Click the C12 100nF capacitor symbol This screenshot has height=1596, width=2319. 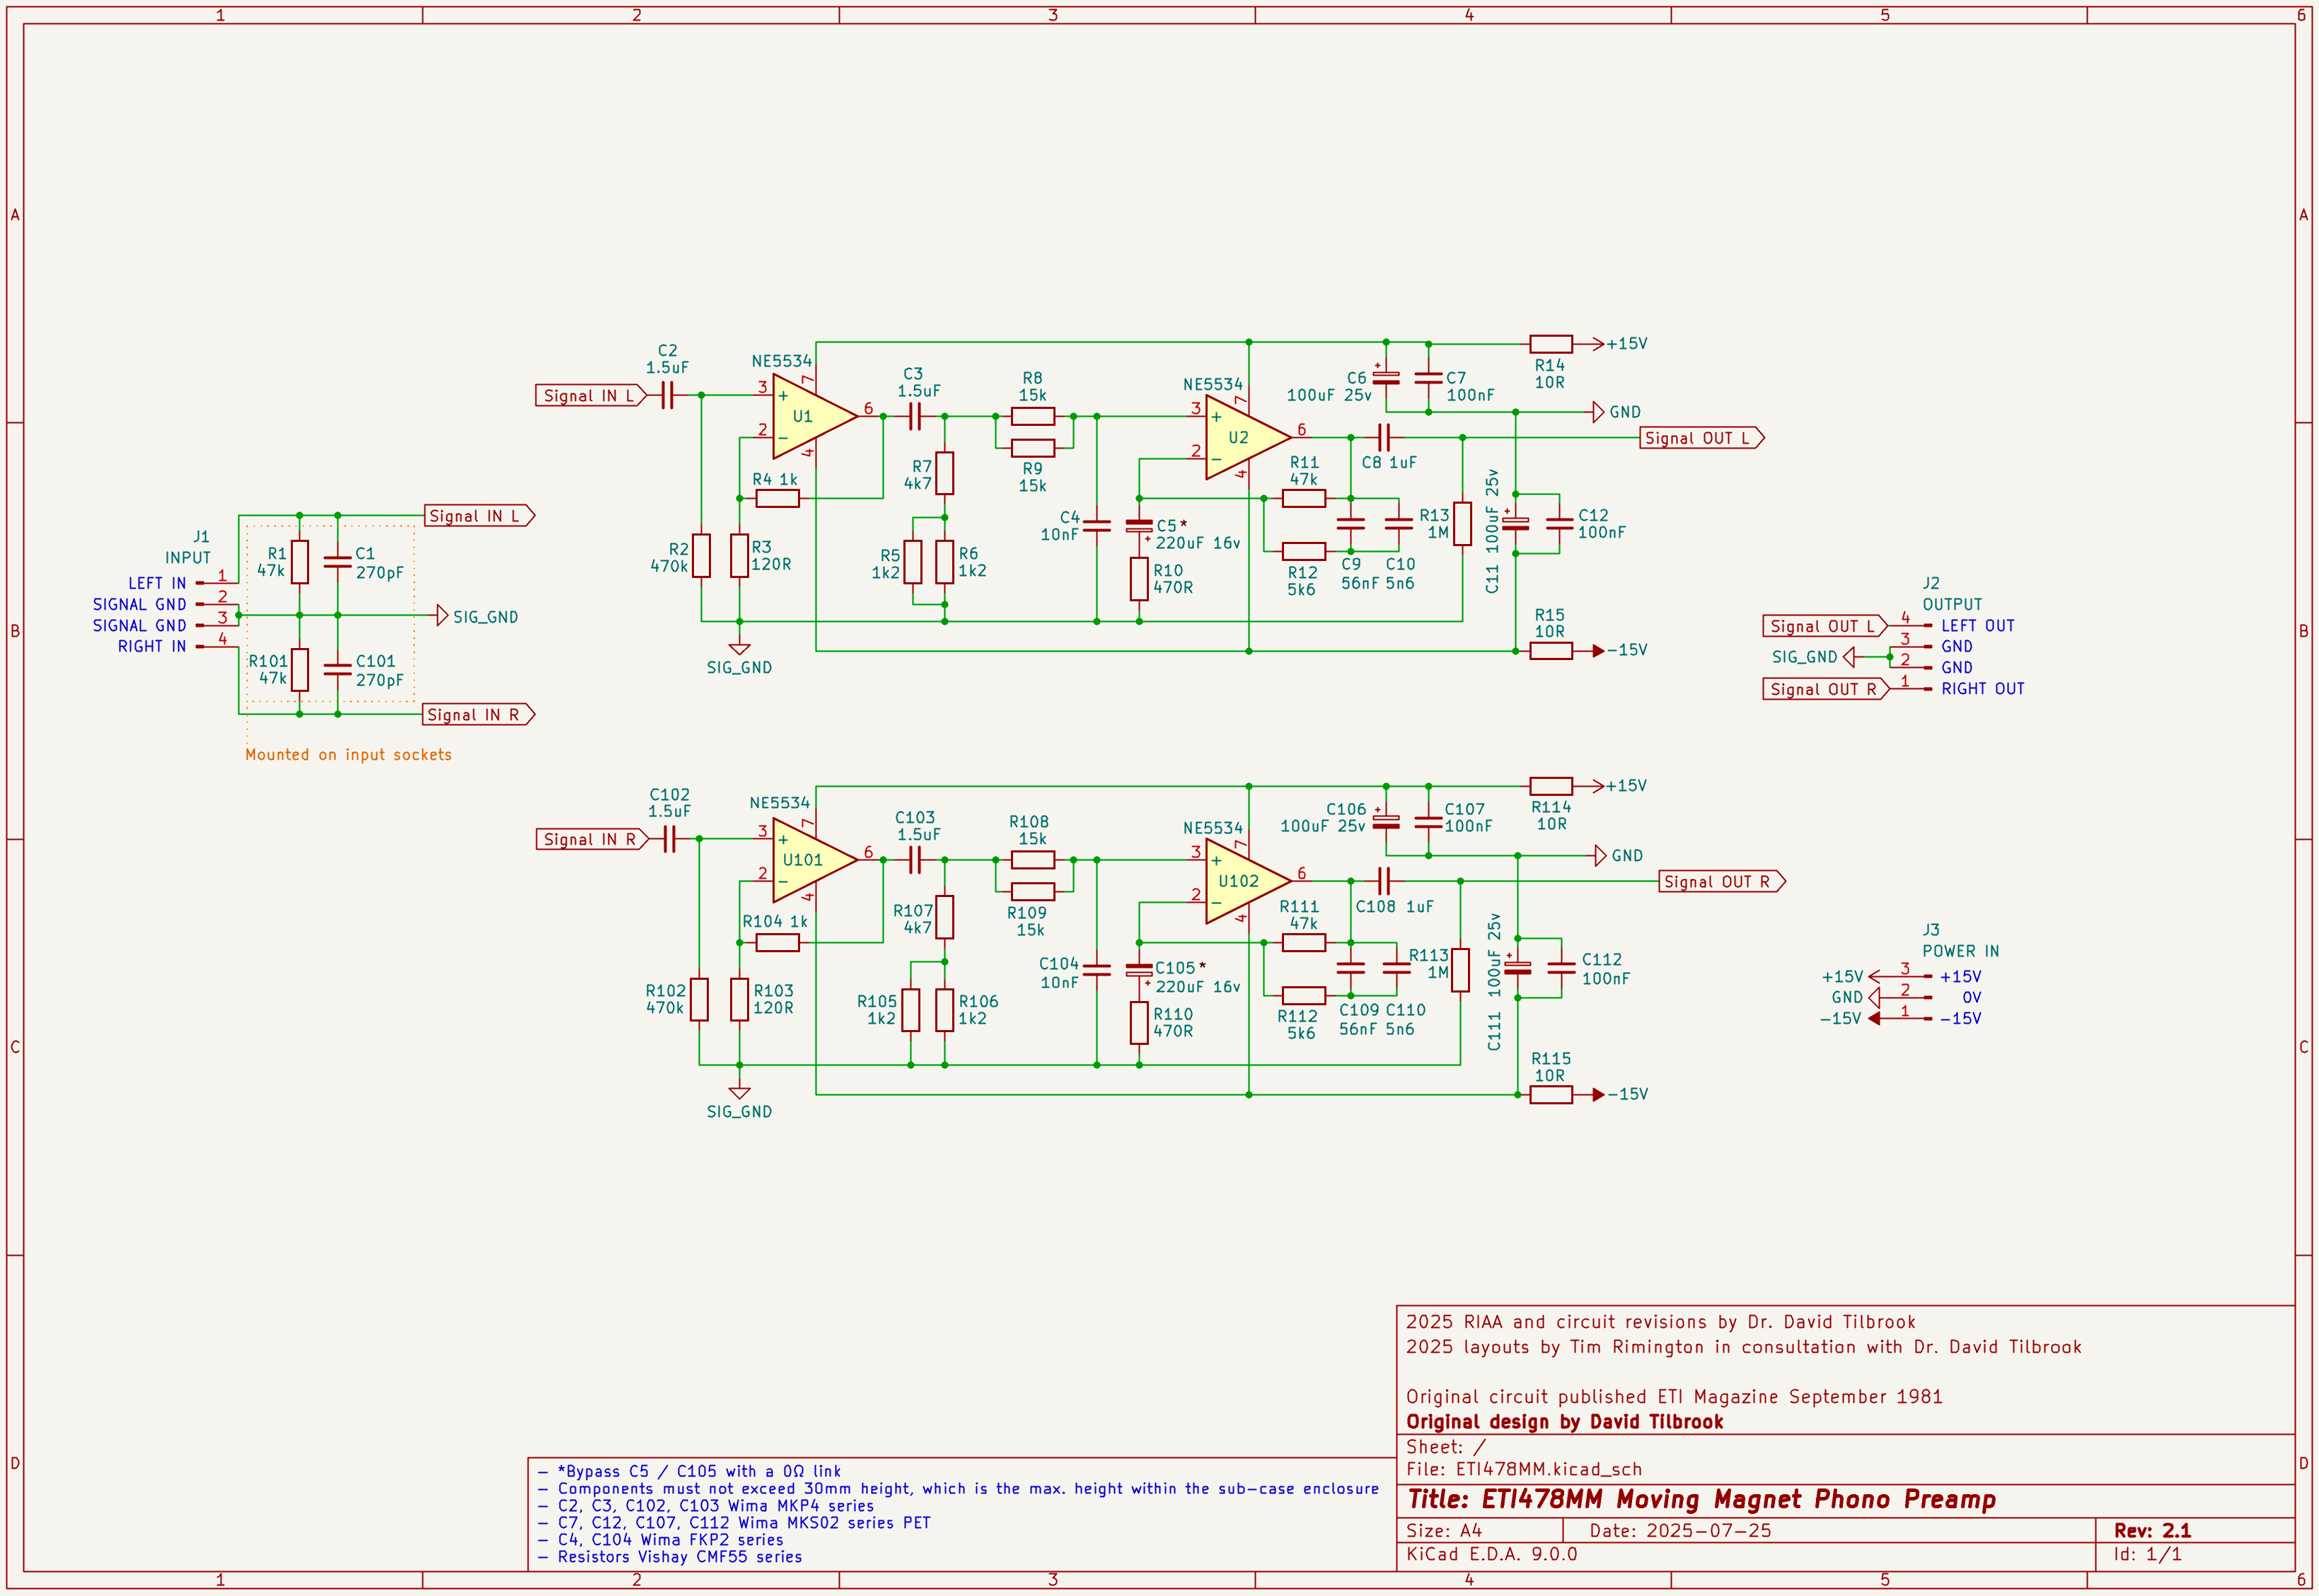pos(1559,523)
